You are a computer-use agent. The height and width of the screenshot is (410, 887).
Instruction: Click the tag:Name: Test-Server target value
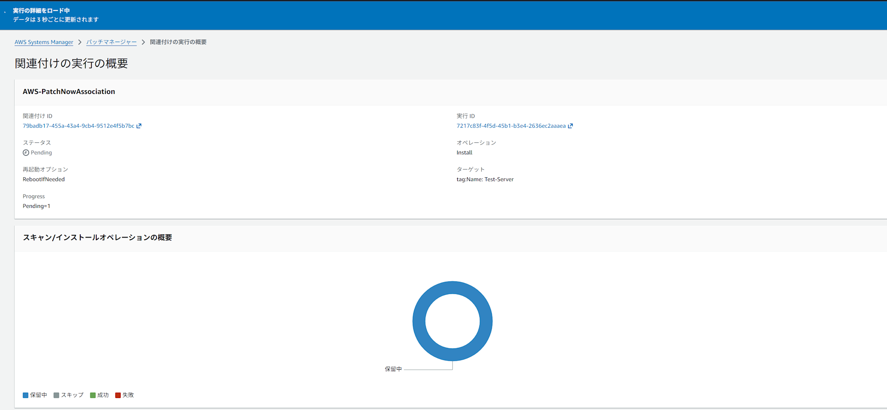coord(485,180)
